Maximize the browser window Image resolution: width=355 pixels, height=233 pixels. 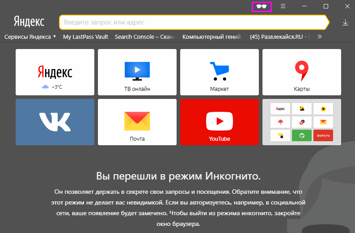[326, 6]
